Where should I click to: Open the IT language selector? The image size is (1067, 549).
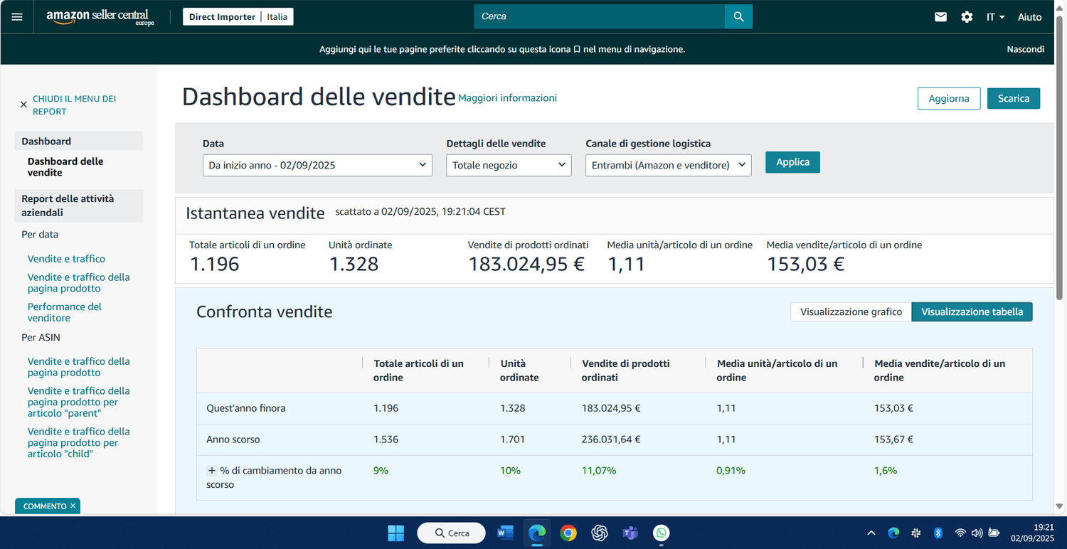point(995,17)
